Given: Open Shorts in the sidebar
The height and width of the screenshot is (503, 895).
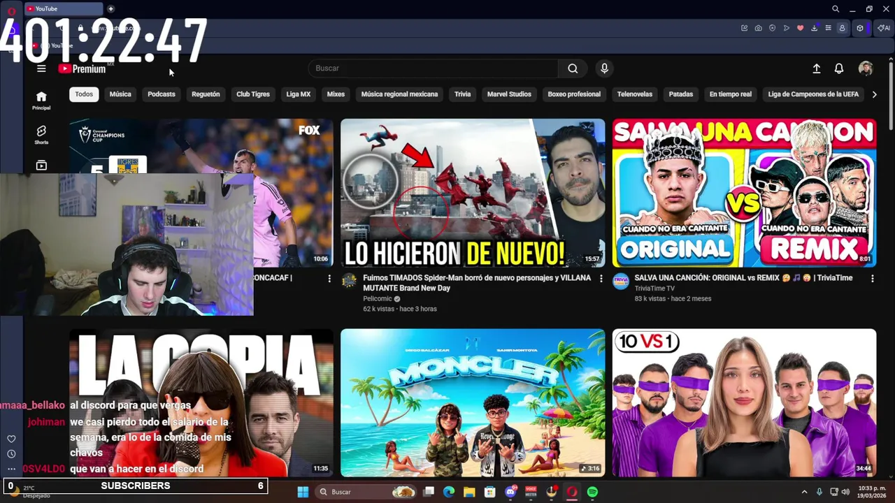Looking at the screenshot, I should (x=41, y=135).
